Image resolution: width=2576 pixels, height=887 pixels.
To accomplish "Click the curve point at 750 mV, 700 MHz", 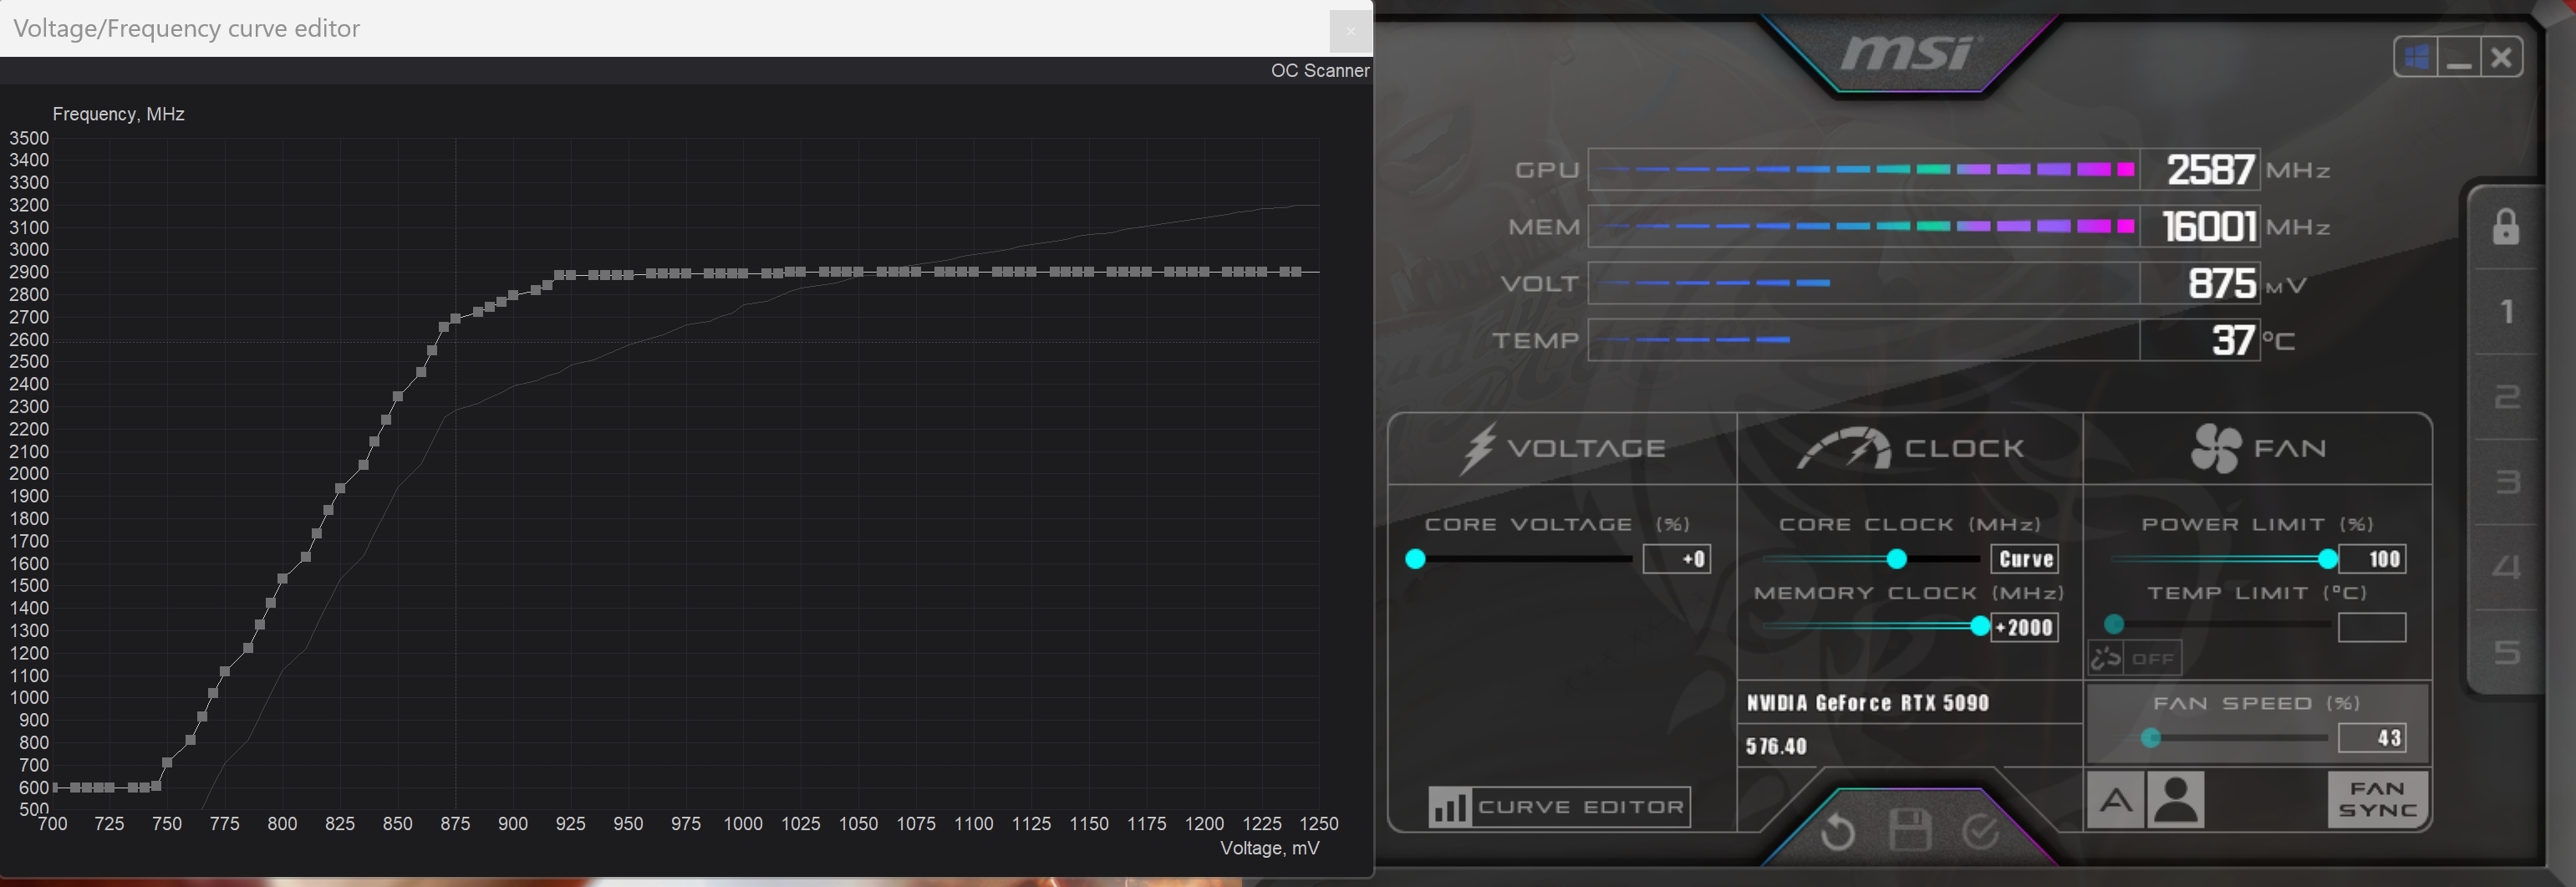I will [x=167, y=763].
